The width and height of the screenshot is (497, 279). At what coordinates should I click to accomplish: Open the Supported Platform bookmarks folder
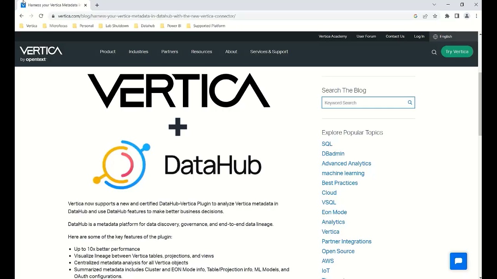[206, 26]
